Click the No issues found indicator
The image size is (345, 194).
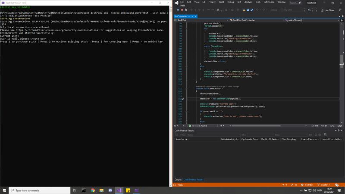pos(198,126)
